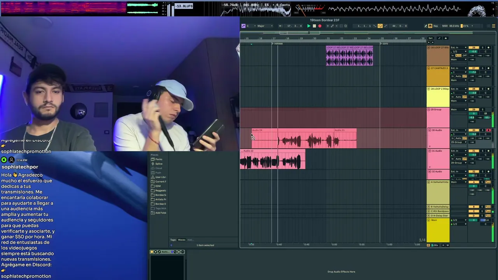Click track 26 volume value -0.8

[x=474, y=51]
